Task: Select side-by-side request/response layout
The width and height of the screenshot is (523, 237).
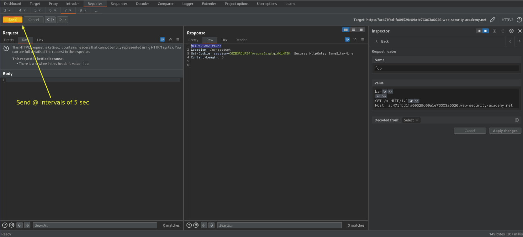Action: [x=346, y=30]
